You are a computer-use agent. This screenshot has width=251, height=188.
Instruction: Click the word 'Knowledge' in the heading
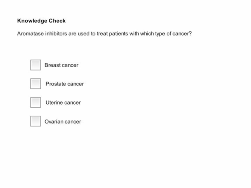(x=32, y=21)
